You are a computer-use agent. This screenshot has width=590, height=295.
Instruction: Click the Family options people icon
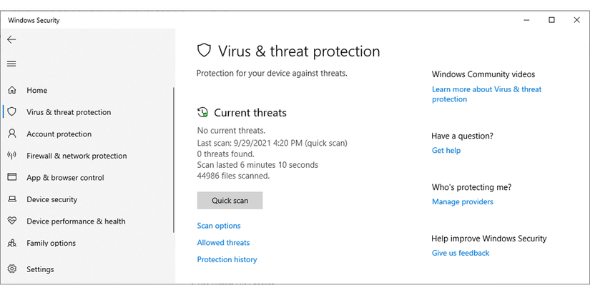[x=12, y=243]
